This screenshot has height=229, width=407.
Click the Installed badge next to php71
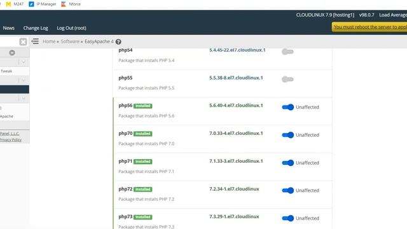142,162
